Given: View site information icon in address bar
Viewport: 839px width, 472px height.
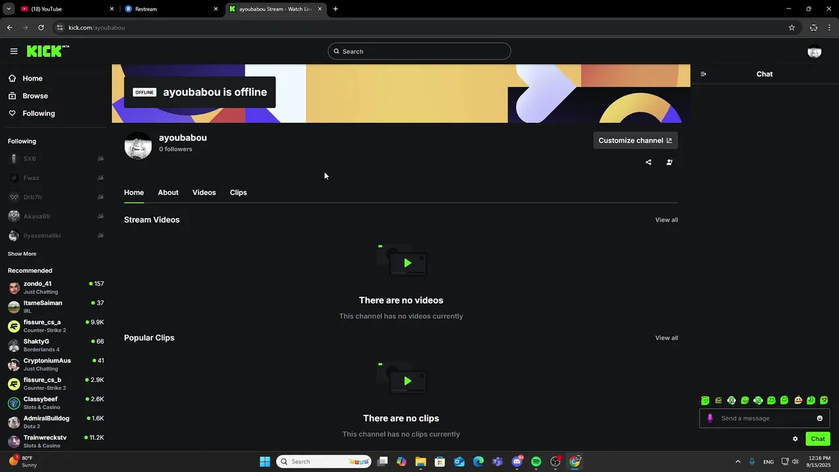Looking at the screenshot, I should point(60,28).
